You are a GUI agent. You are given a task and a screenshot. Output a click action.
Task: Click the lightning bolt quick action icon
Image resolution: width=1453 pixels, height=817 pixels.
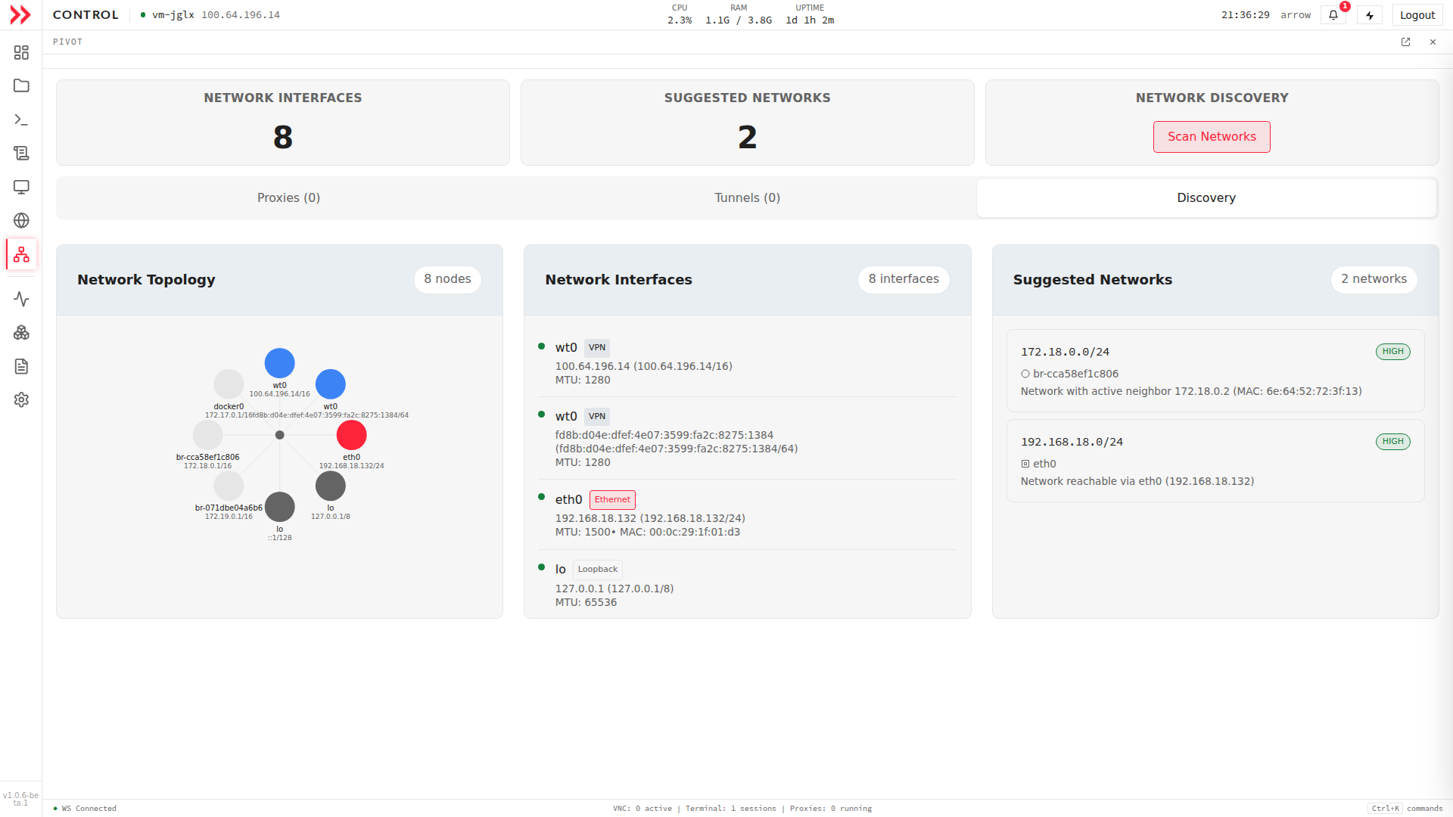(x=1370, y=15)
